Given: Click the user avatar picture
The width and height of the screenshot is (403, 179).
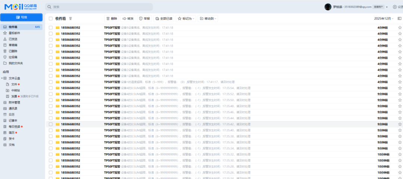Looking at the screenshot, I should pos(328,7).
